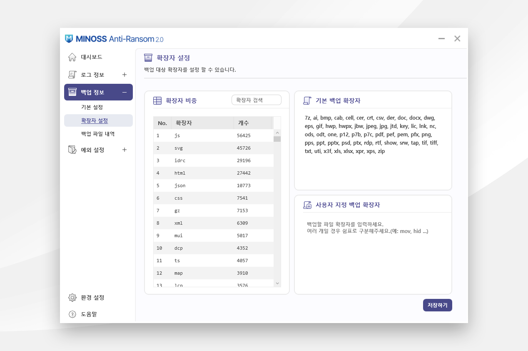Select the html extension row
The width and height of the screenshot is (528, 351).
coord(214,173)
